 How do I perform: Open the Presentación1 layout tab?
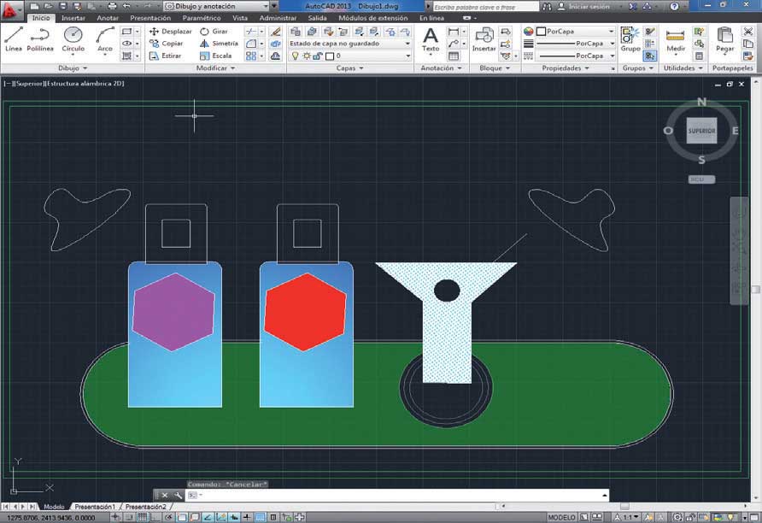pyautogui.click(x=94, y=507)
